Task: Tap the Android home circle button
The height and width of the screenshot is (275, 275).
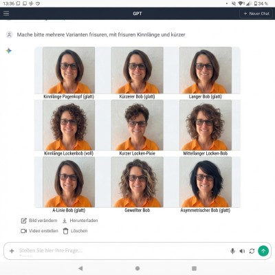Action: tap(137, 268)
